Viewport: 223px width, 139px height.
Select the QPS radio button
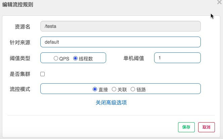tap(56, 58)
